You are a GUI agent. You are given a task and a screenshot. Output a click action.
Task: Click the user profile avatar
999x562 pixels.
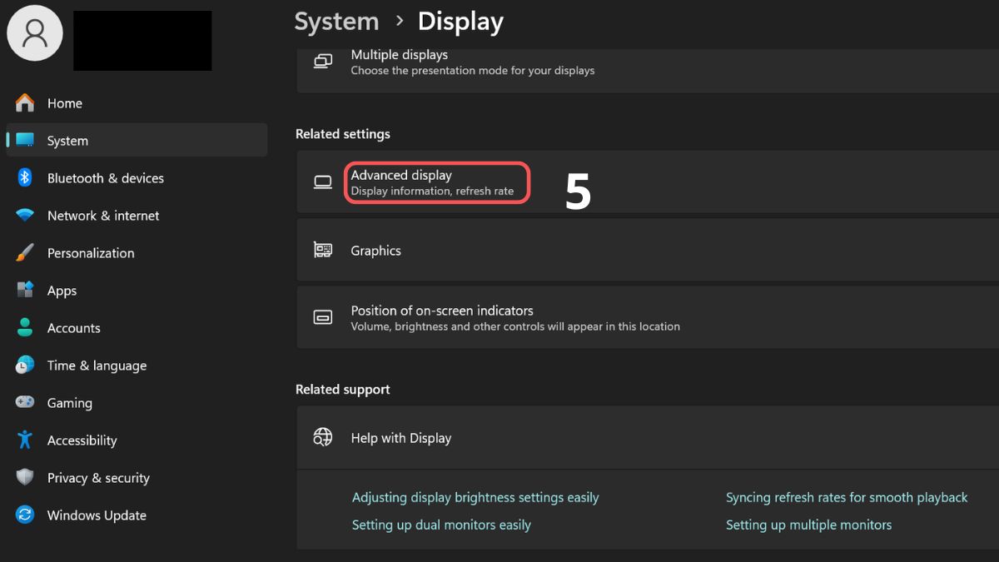pos(35,33)
